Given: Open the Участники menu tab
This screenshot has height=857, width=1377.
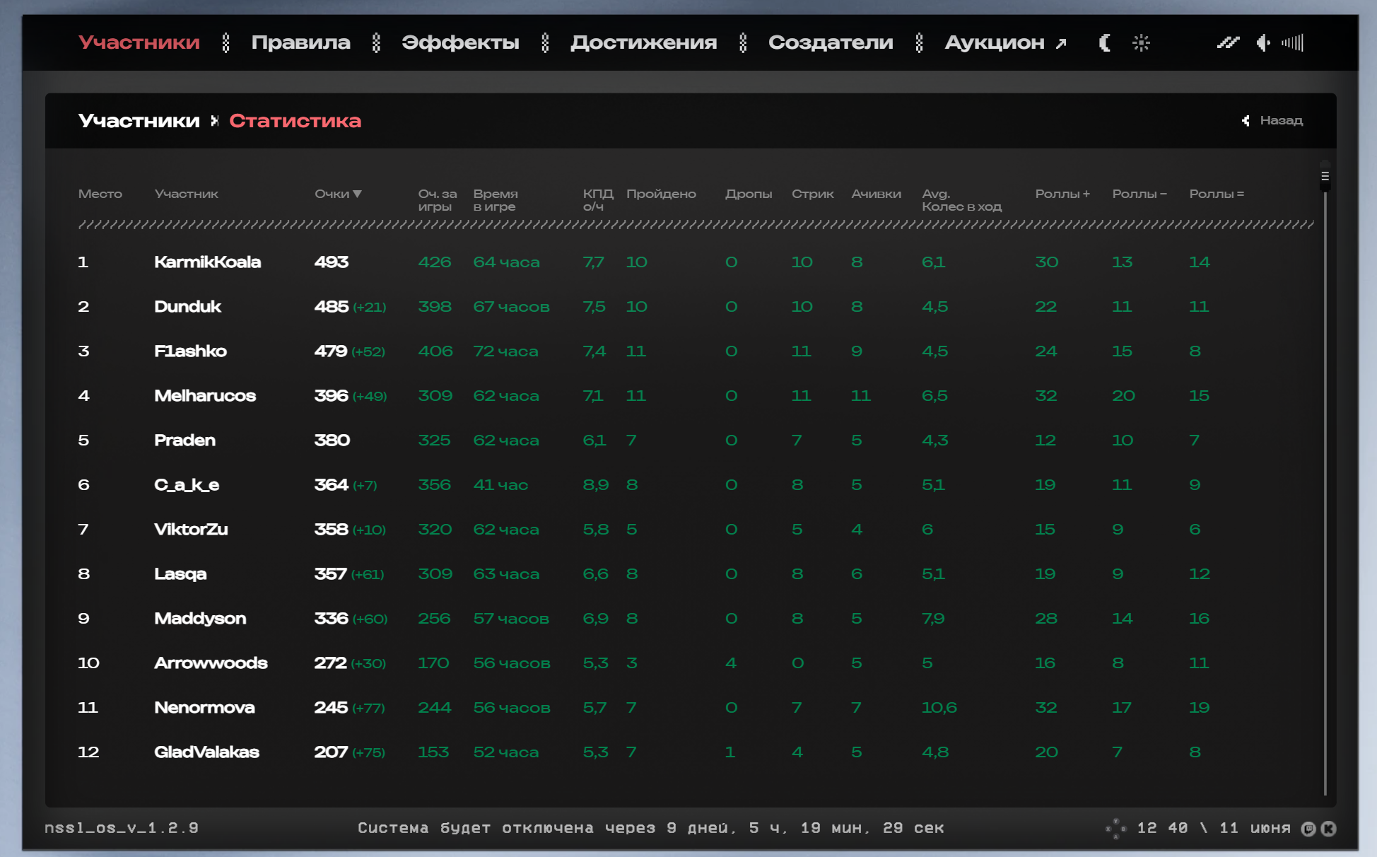Looking at the screenshot, I should (139, 42).
